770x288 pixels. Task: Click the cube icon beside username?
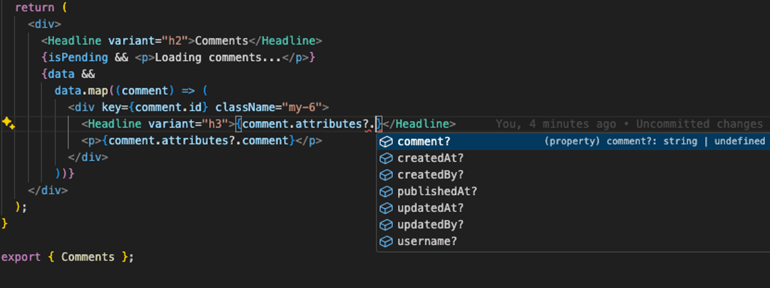pyautogui.click(x=386, y=242)
